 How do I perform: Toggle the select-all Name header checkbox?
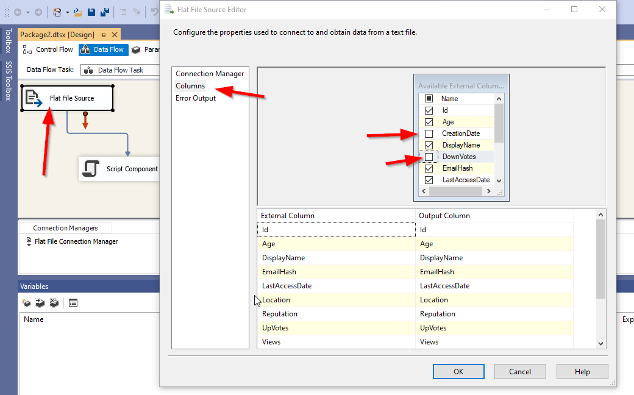[429, 99]
